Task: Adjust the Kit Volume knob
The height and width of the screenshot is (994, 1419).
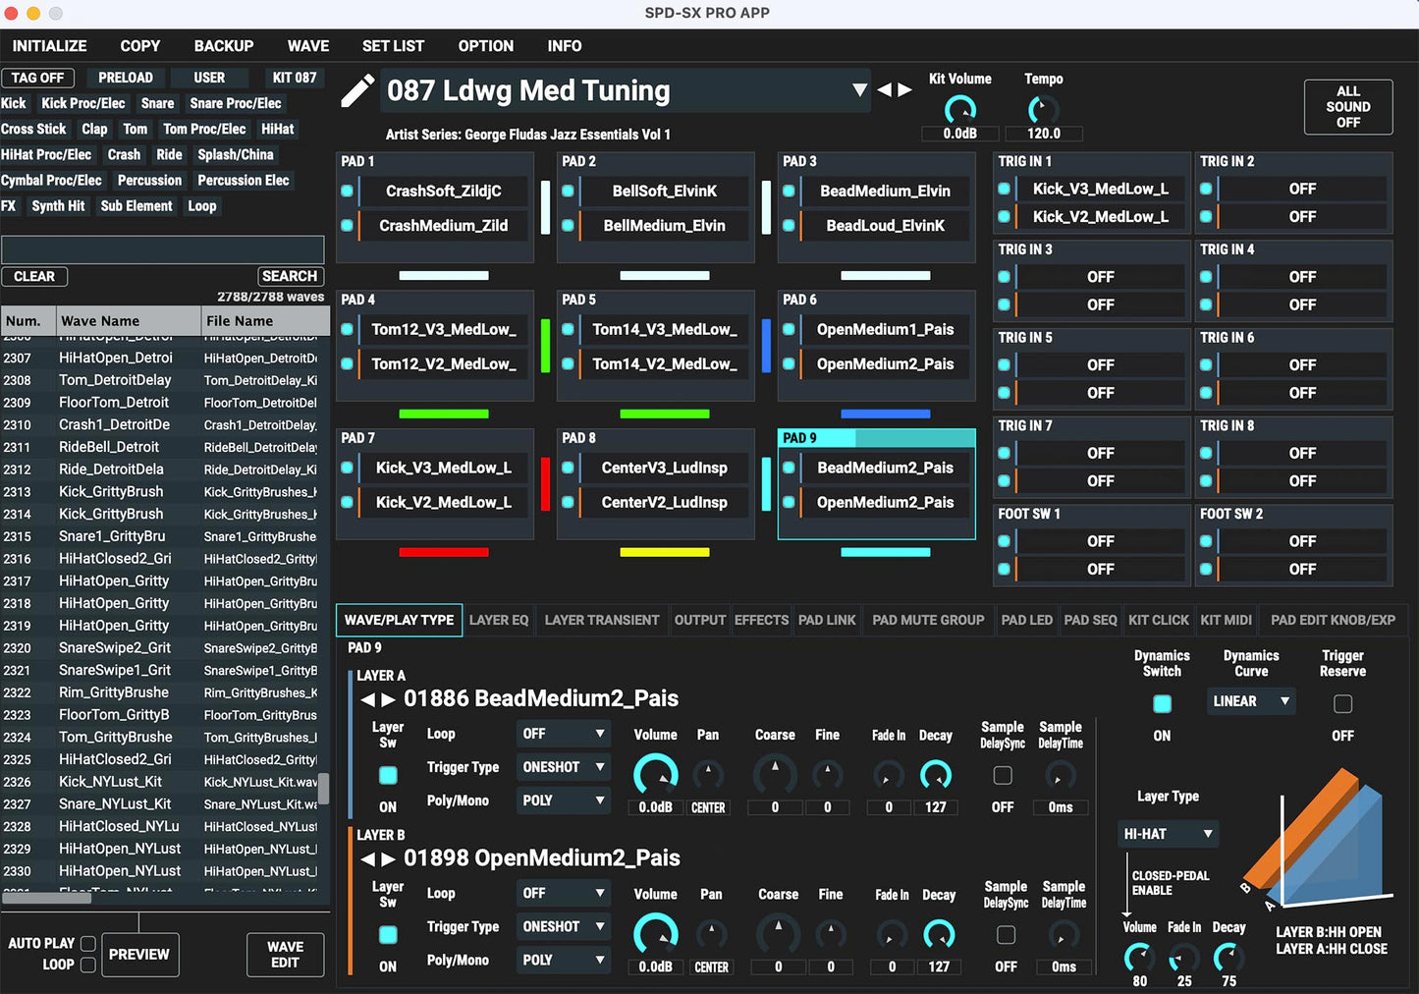Action: (959, 110)
